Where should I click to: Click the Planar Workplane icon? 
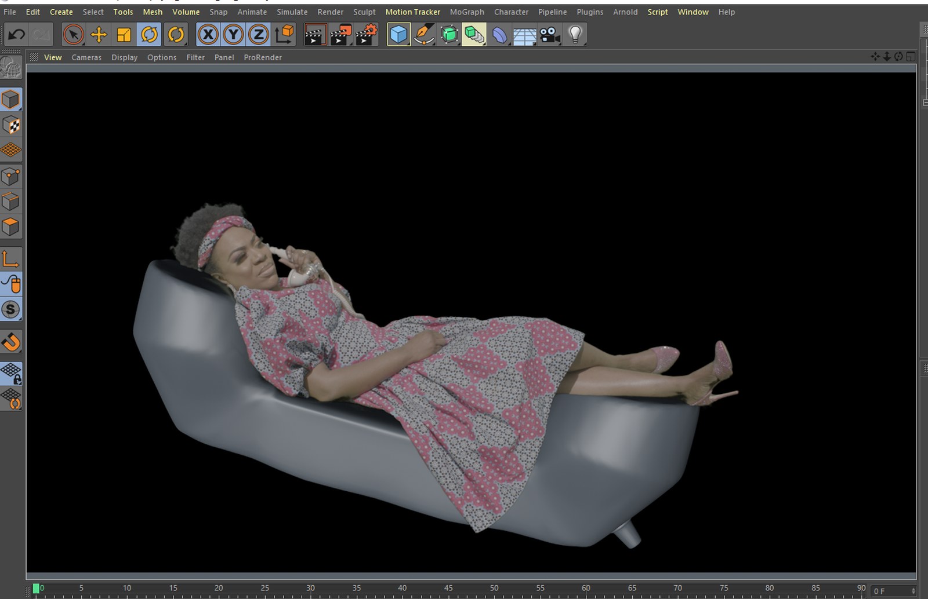click(x=11, y=399)
